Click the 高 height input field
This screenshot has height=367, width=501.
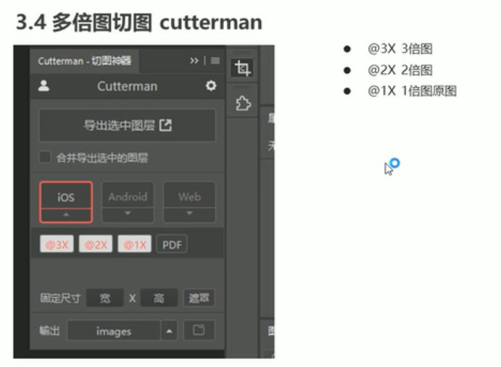[159, 298]
